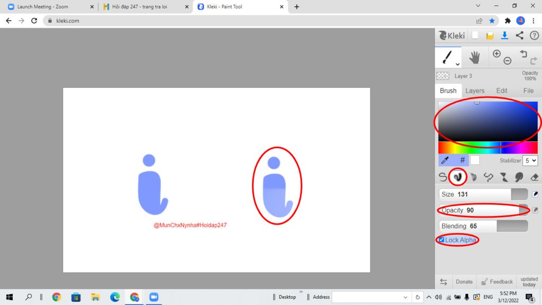Image resolution: width=542 pixels, height=305 pixels.
Task: Click the zoom in magnifier icon
Action: click(496, 54)
